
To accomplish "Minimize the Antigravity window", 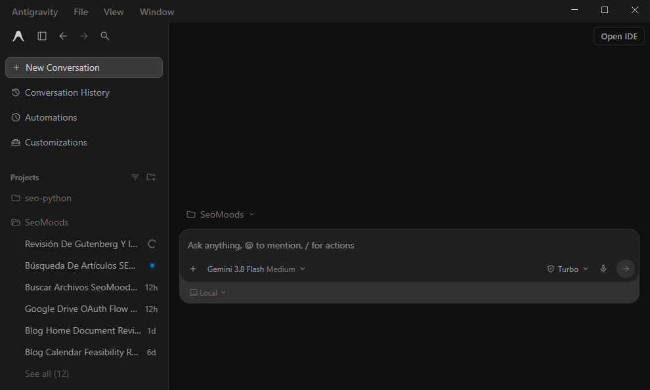I will click(574, 10).
